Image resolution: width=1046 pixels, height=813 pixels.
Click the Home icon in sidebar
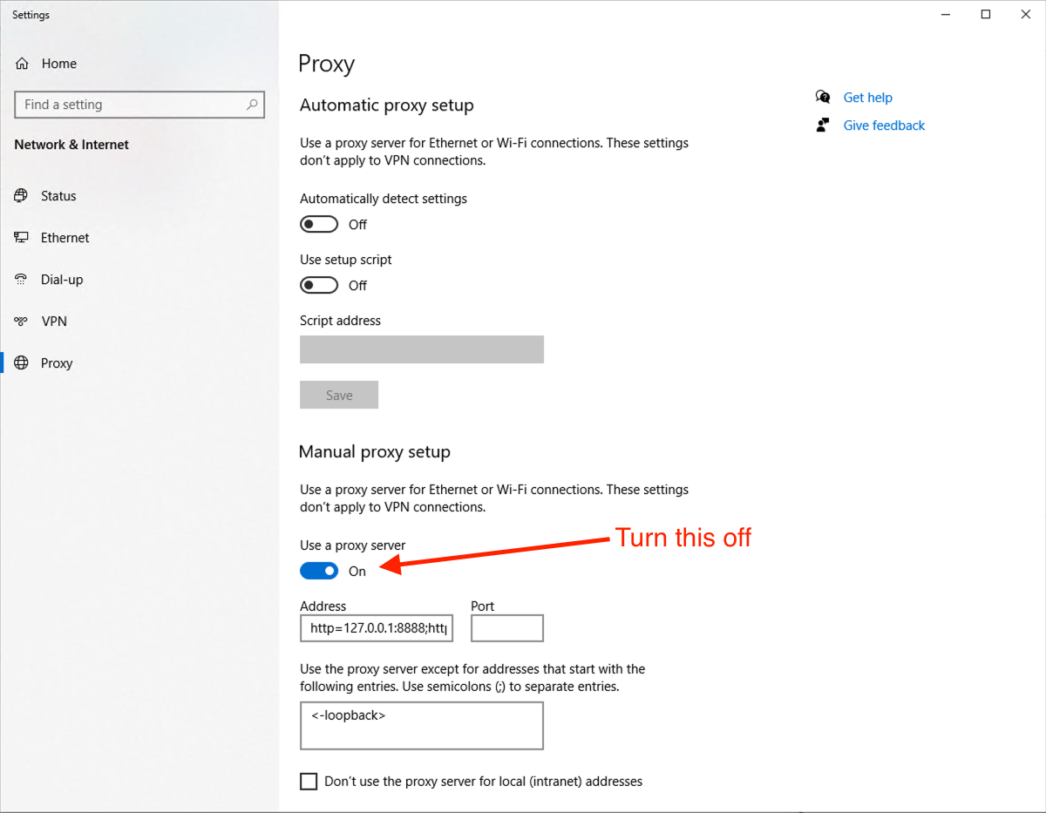[x=22, y=64]
